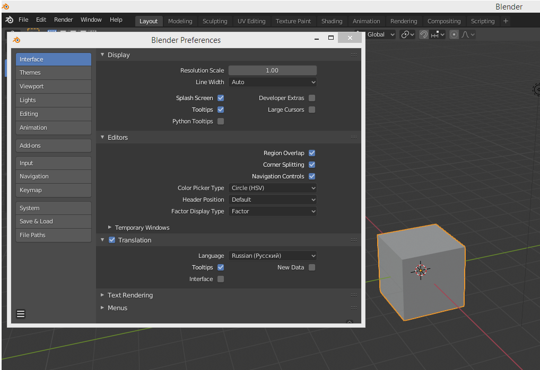Add a new workspace with the plus icon

point(506,21)
